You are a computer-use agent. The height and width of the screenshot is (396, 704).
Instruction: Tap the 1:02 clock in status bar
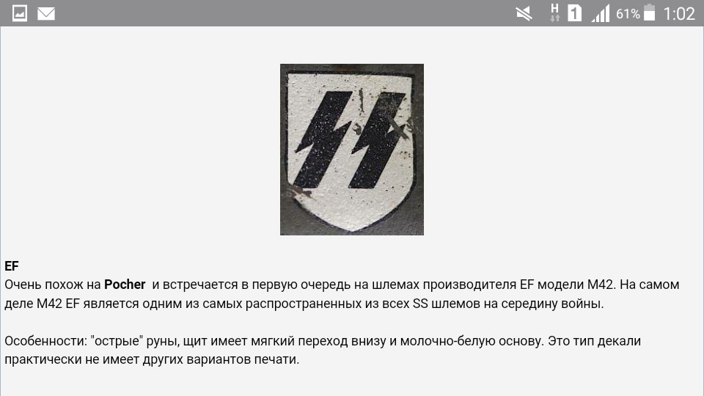point(679,14)
